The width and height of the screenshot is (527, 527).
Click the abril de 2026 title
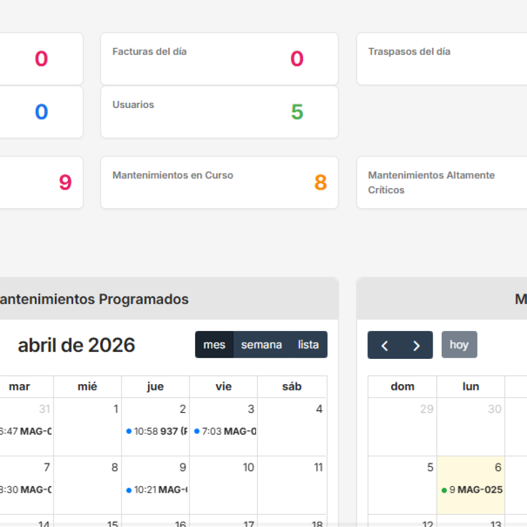point(76,345)
